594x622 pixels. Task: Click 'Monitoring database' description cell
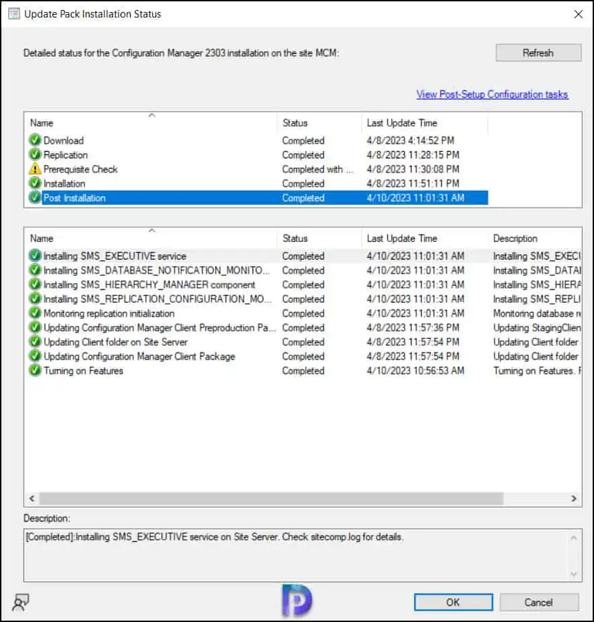pos(537,313)
